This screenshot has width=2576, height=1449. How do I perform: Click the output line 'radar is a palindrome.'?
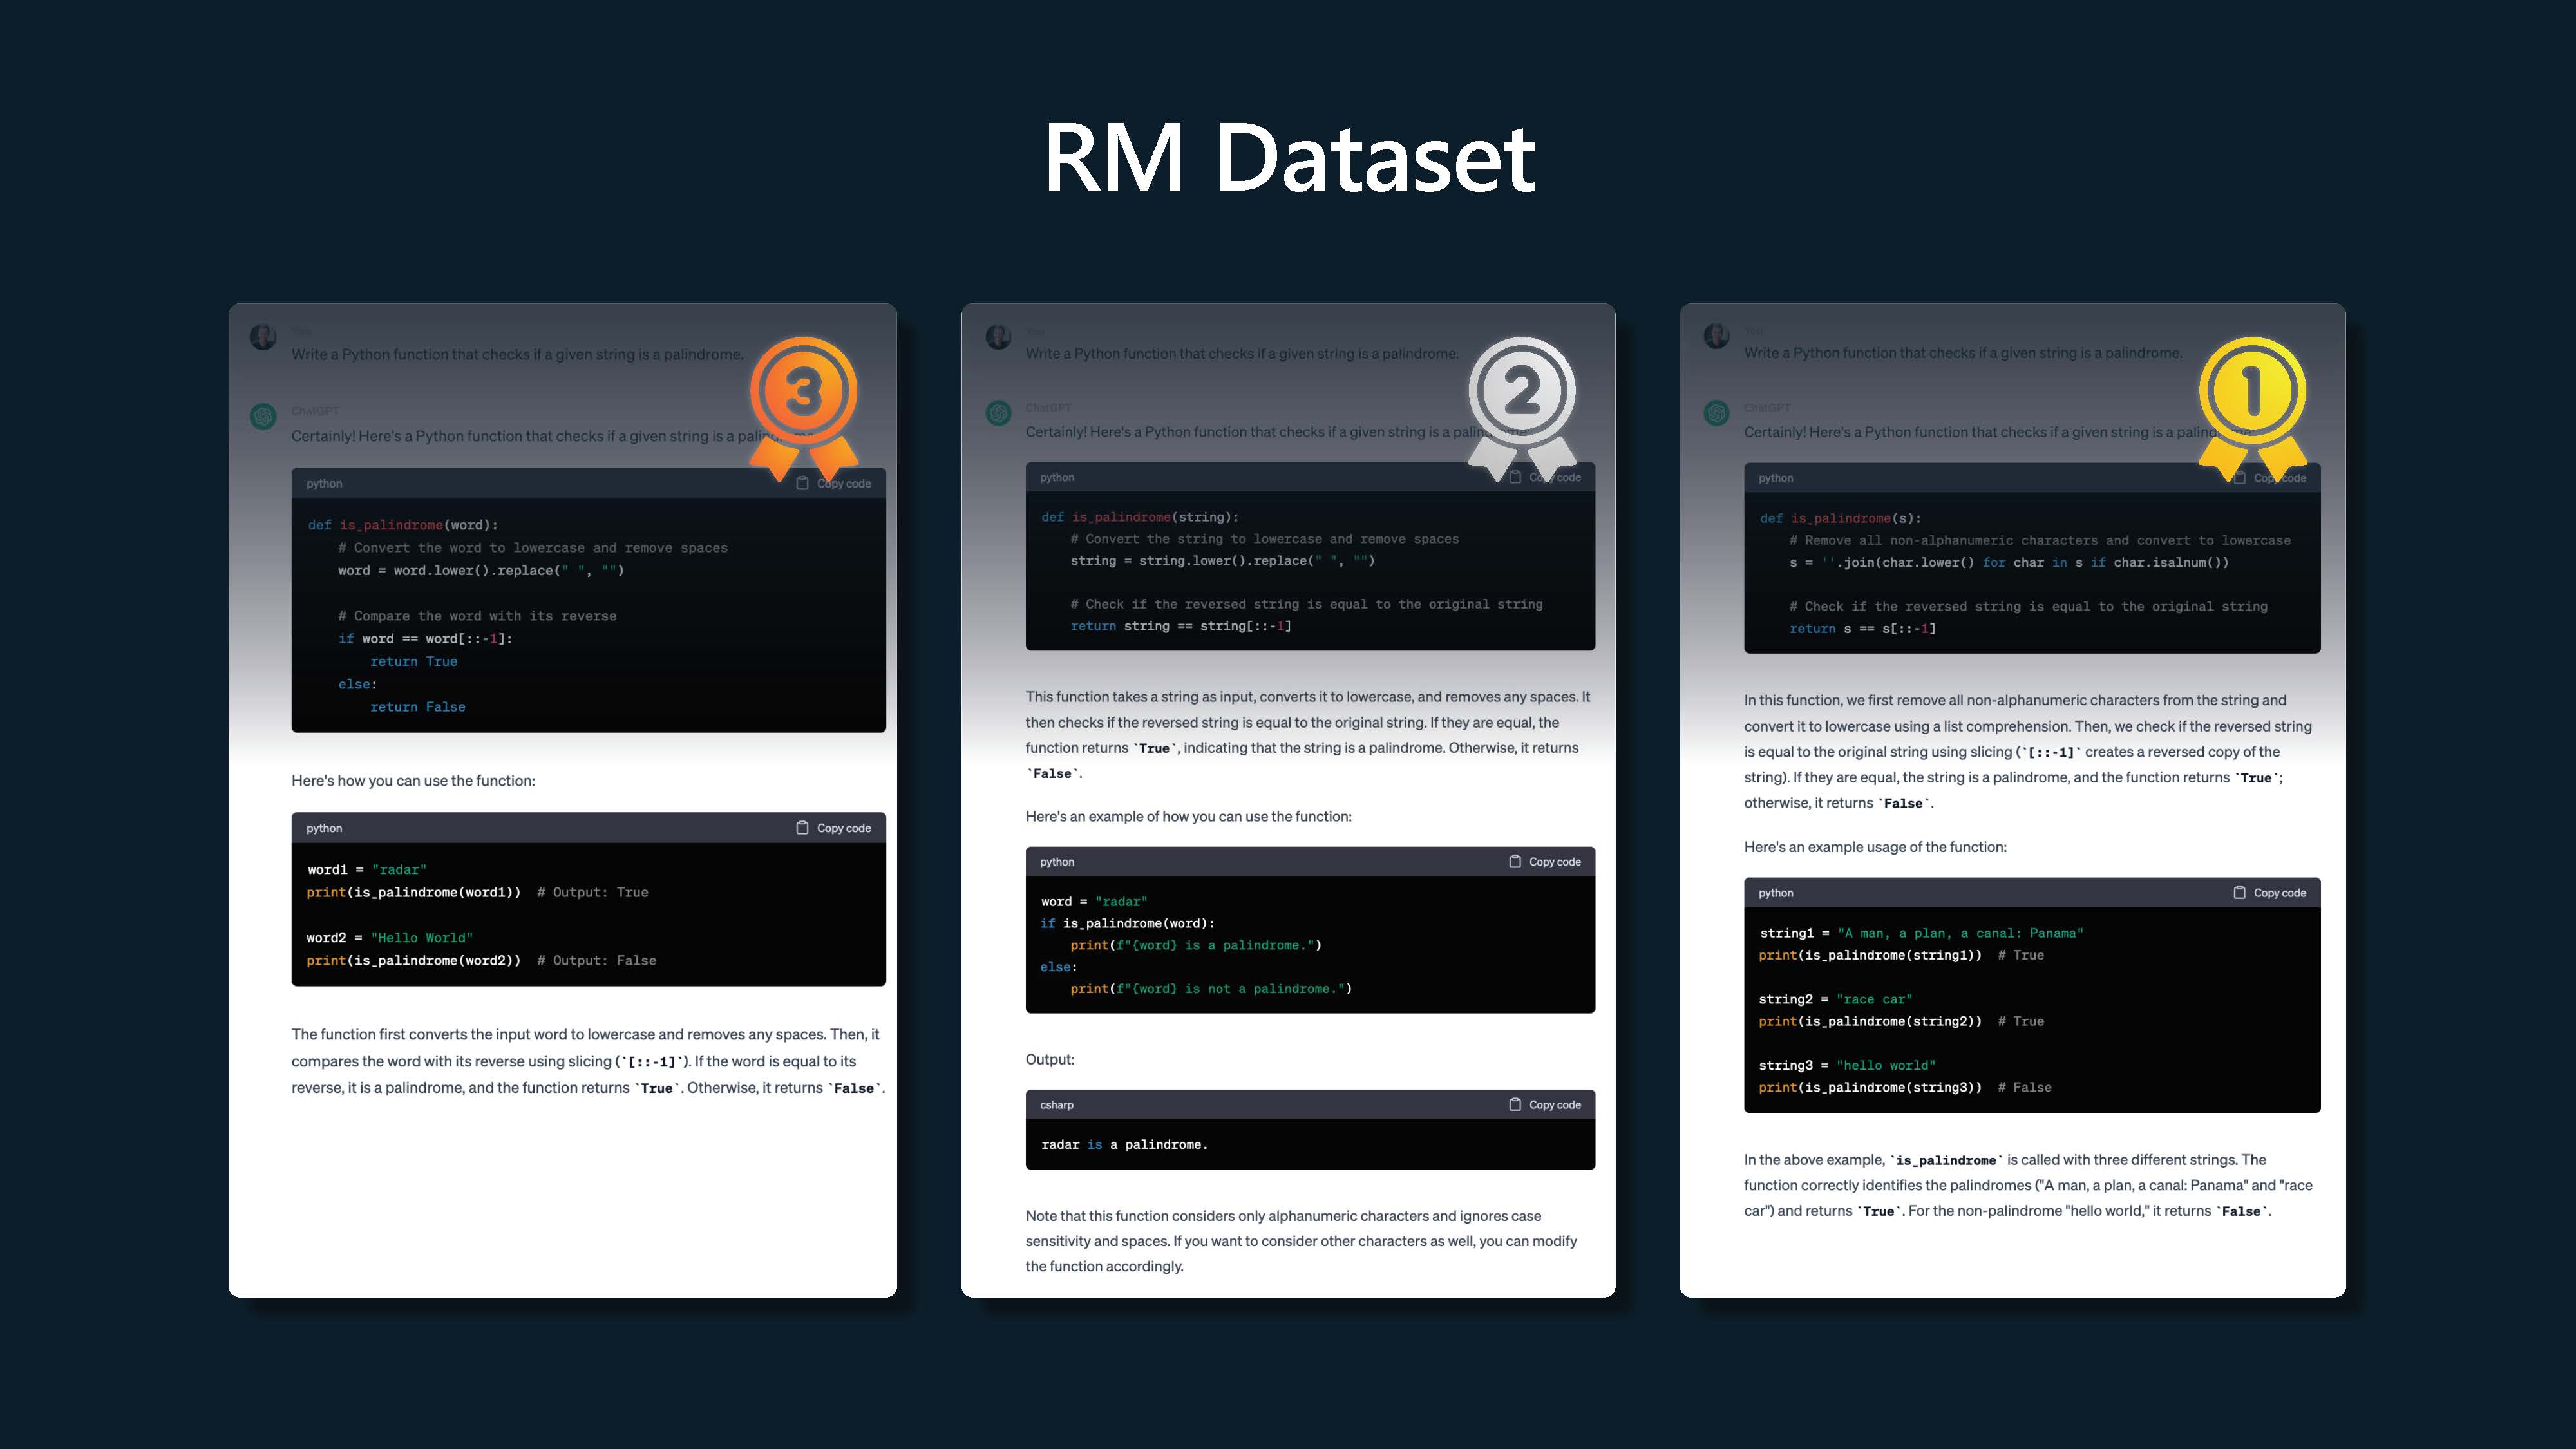tap(1124, 1144)
